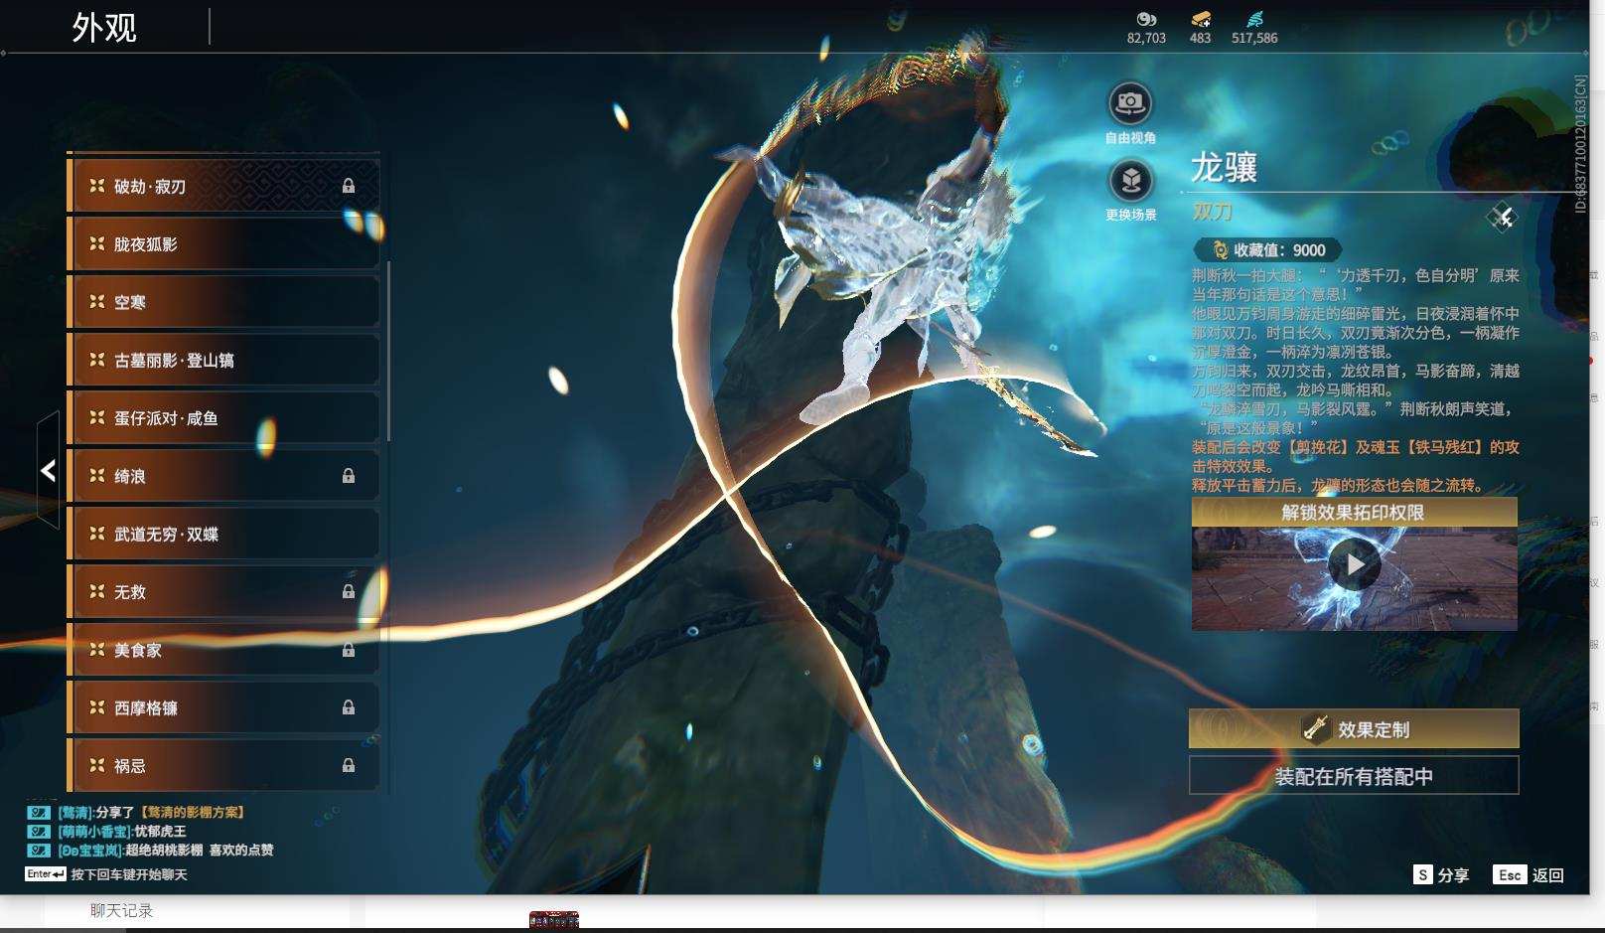Click the Esc 返回 back button
This screenshot has width=1605, height=933.
click(x=1529, y=875)
